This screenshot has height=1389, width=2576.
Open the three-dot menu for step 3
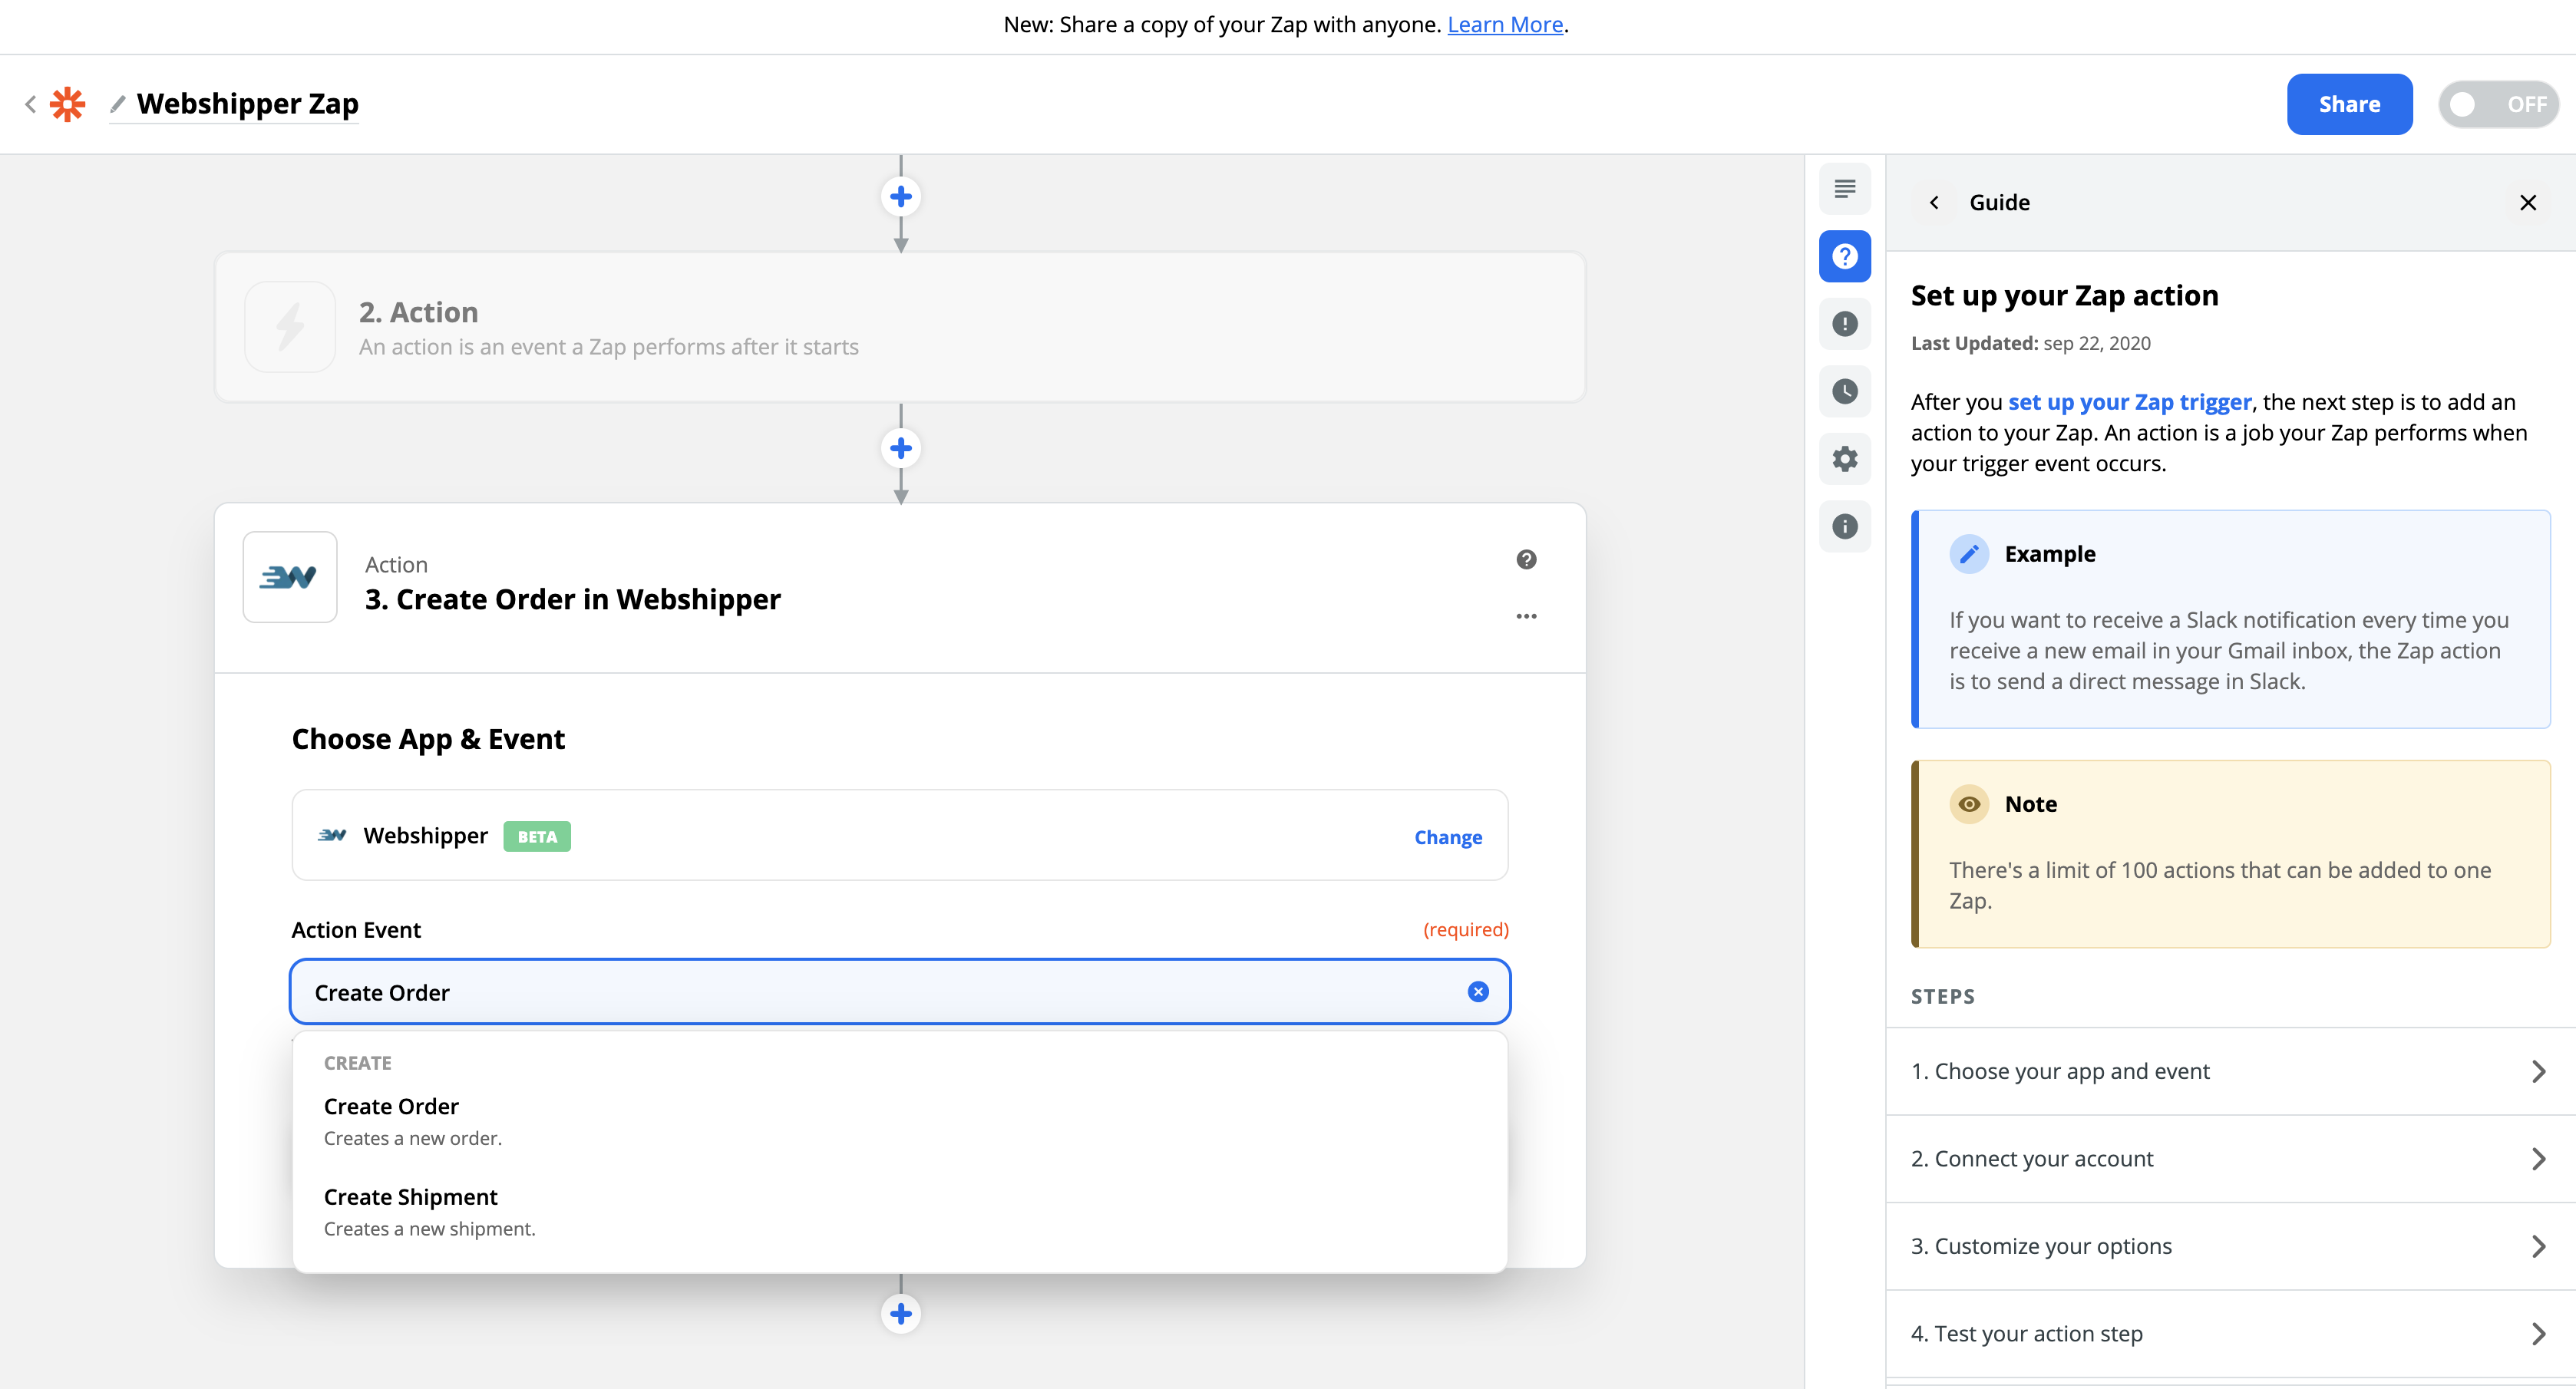(x=1526, y=616)
